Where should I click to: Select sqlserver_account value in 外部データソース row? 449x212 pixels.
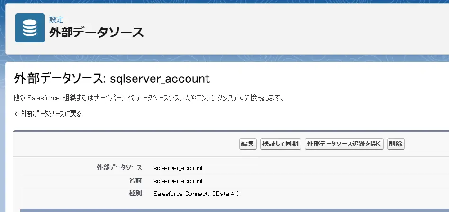click(178, 168)
